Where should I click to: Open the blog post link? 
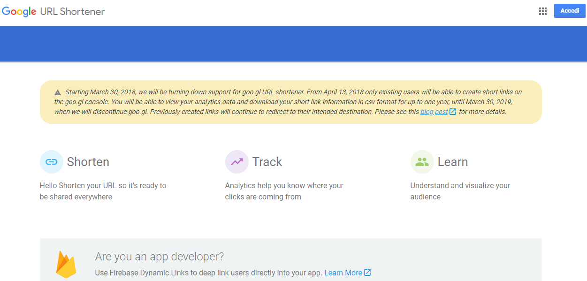[434, 112]
